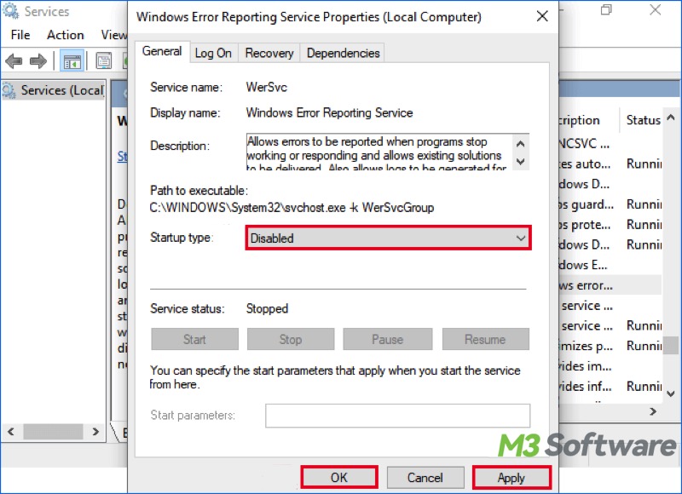The width and height of the screenshot is (682, 494).
Task: Click the Start parameters input field
Action: tap(397, 416)
